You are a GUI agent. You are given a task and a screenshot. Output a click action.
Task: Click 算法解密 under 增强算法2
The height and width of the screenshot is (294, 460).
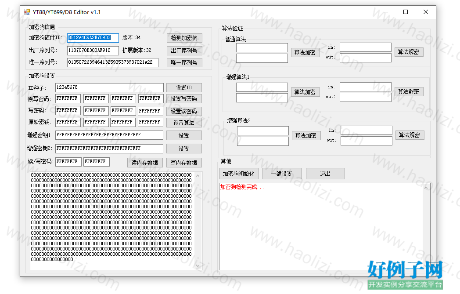[x=409, y=135]
